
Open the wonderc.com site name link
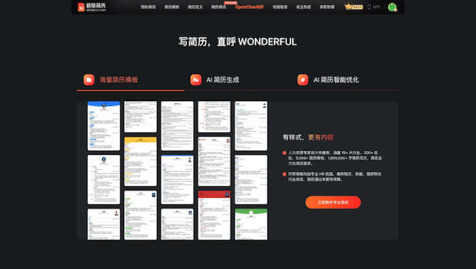(96, 10)
